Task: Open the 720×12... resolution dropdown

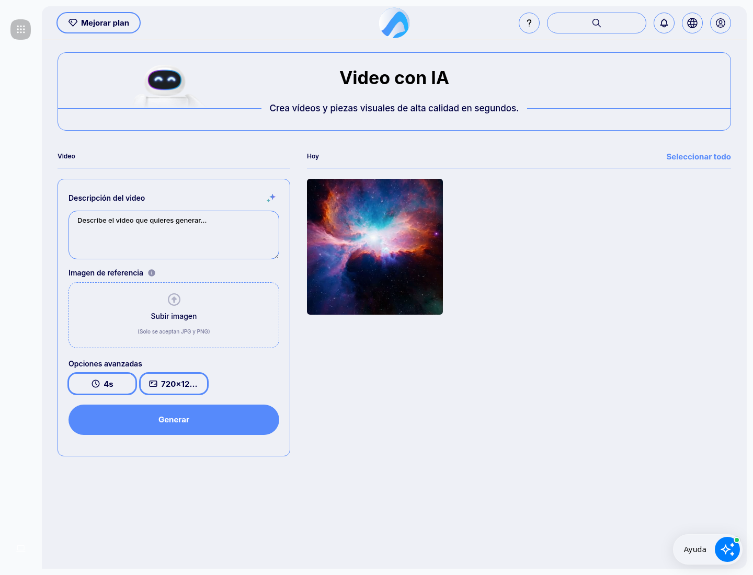Action: (174, 384)
